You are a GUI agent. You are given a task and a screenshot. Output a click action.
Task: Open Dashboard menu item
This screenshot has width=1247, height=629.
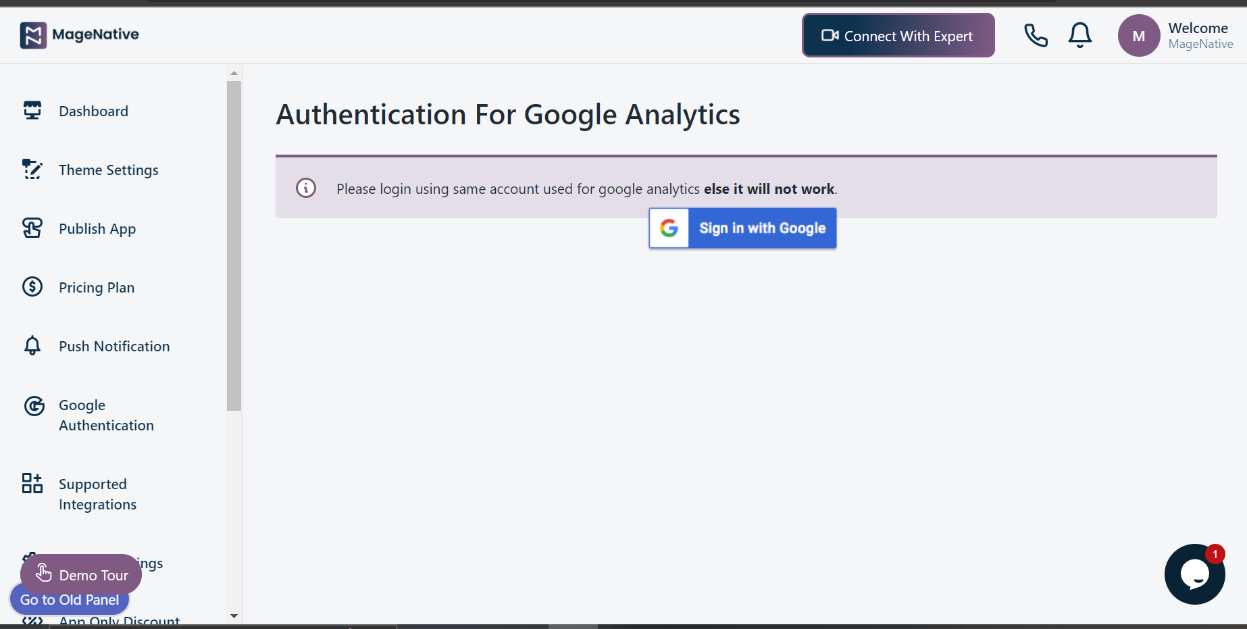click(x=94, y=111)
